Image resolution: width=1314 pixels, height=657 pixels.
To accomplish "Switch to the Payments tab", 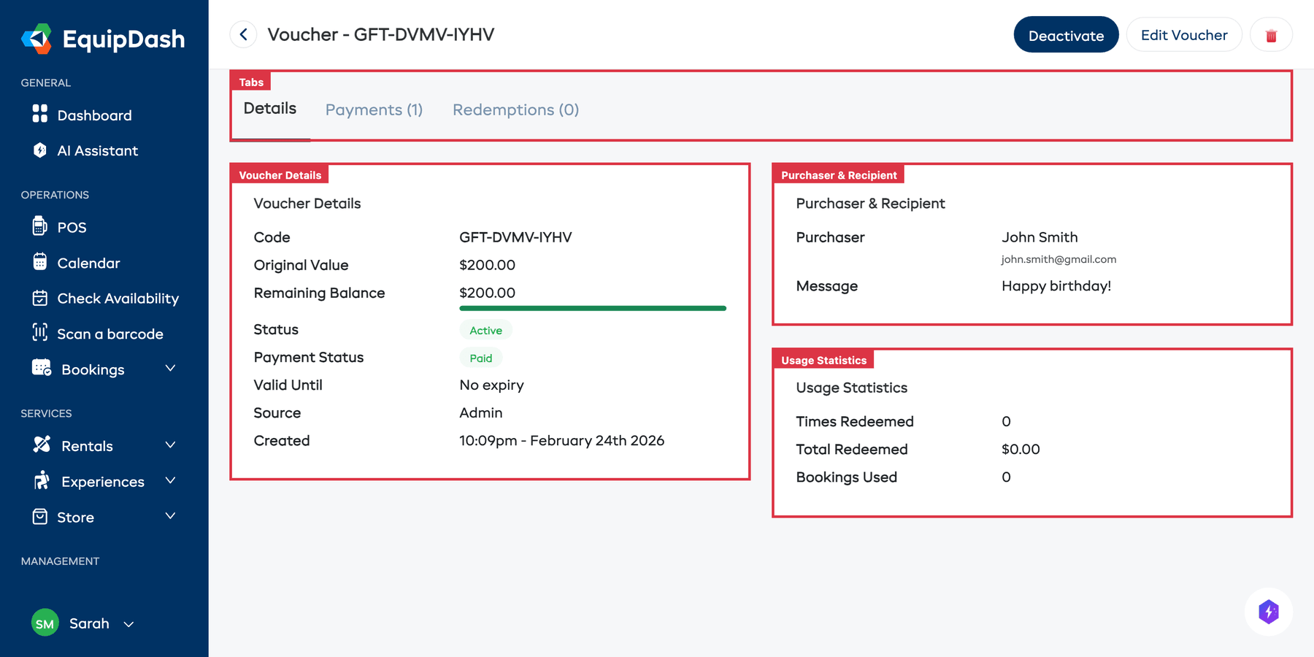I will [374, 109].
